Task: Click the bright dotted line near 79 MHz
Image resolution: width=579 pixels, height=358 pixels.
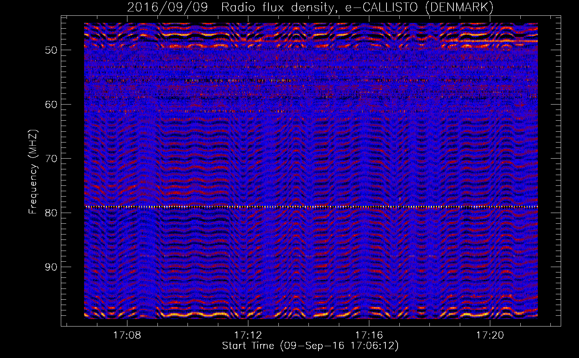Action: pyautogui.click(x=311, y=207)
